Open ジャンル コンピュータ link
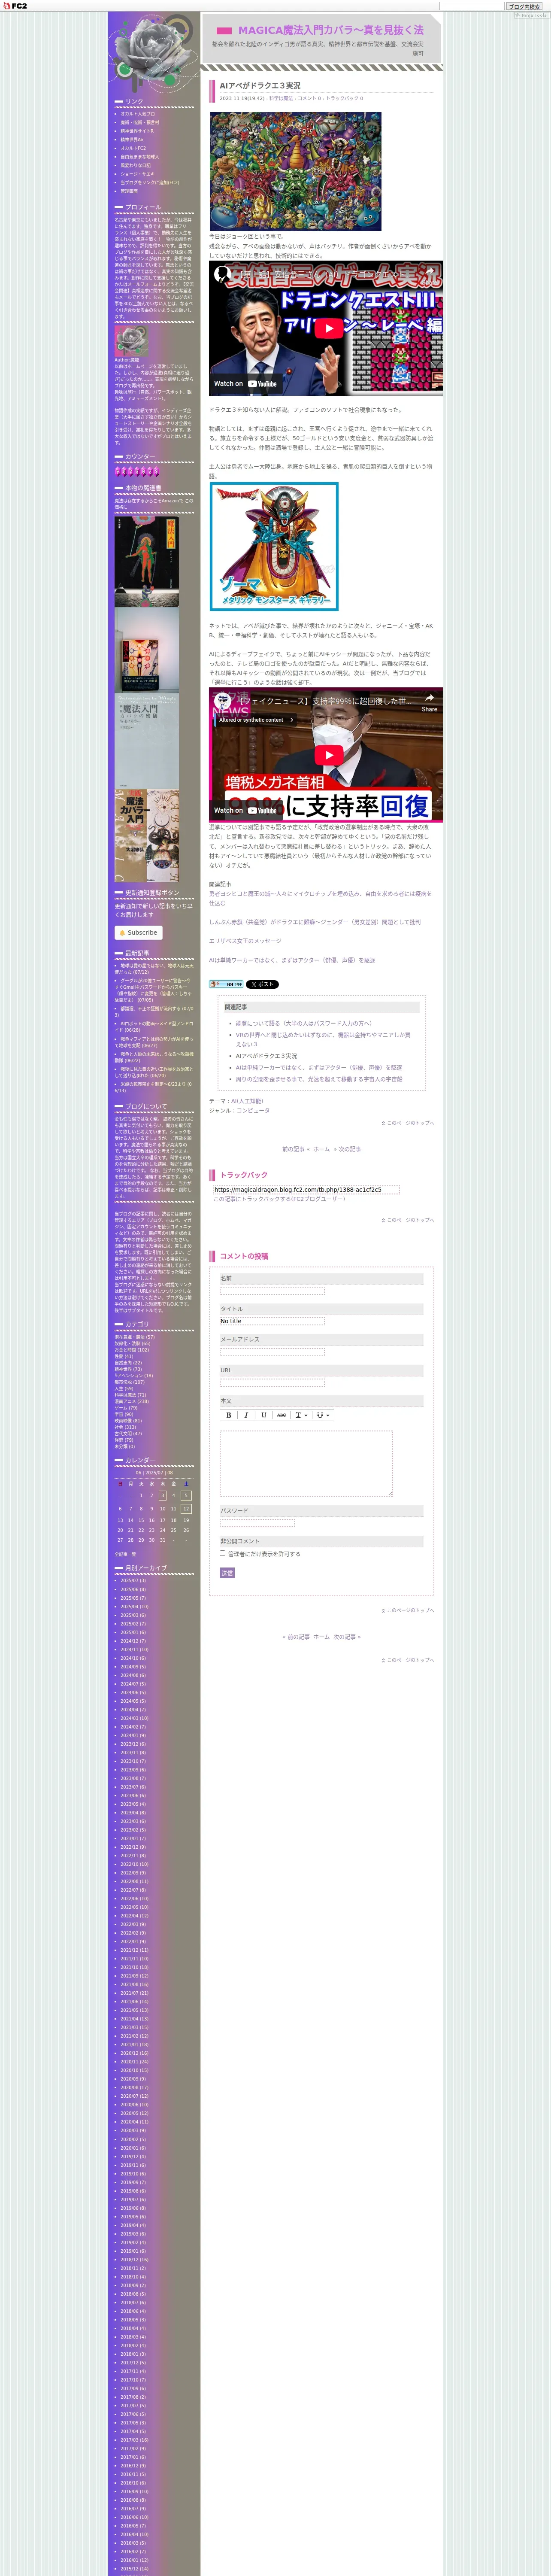The height and width of the screenshot is (2576, 551). [253, 1110]
